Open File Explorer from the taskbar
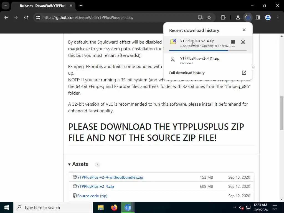The image size is (284, 213). pyautogui.click(x=100, y=207)
